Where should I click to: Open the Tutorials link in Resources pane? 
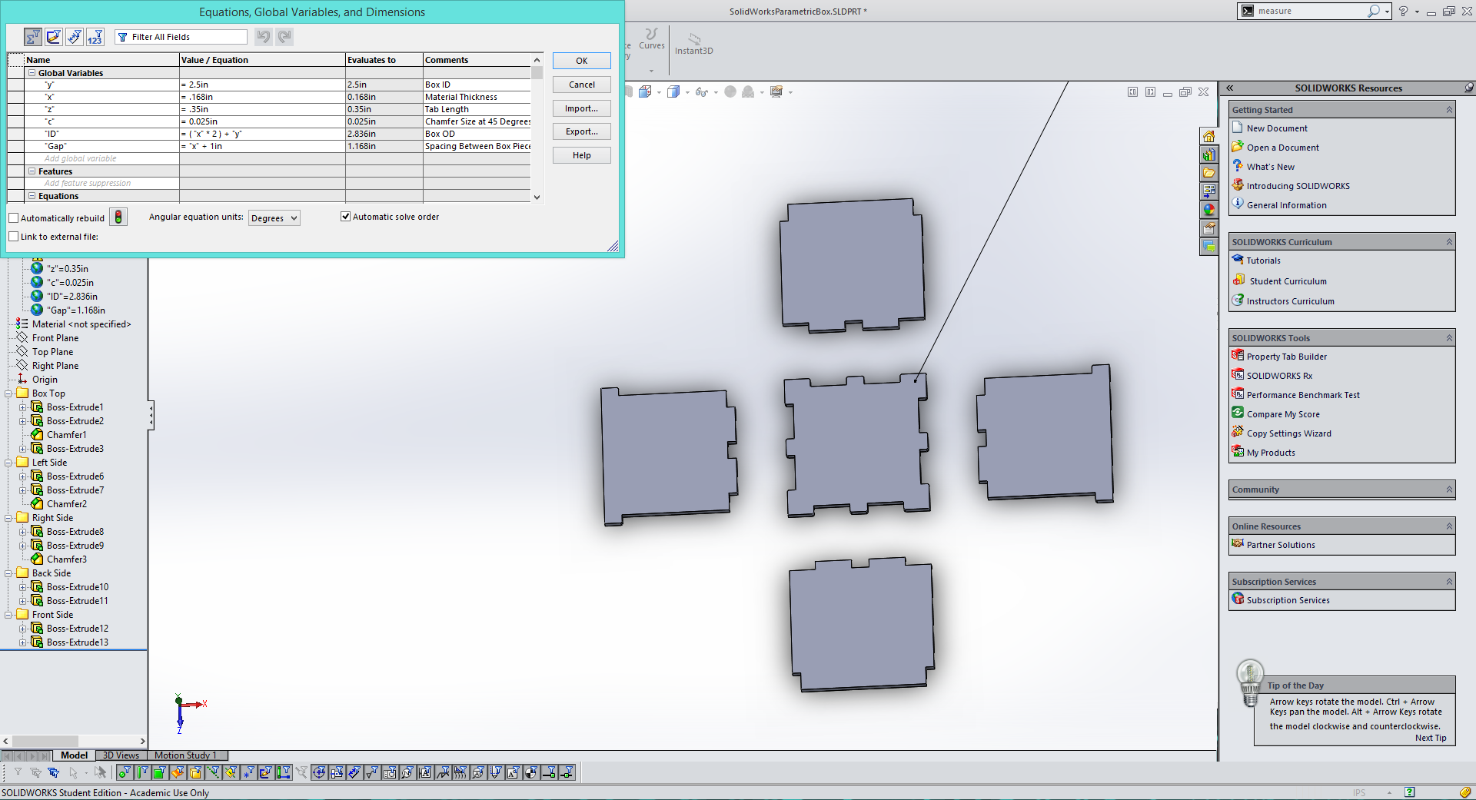(1263, 261)
